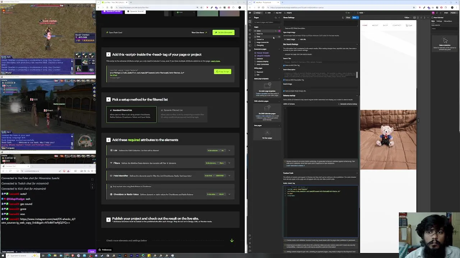Select Standard Filtered List setup method

pyautogui.click(x=131, y=114)
